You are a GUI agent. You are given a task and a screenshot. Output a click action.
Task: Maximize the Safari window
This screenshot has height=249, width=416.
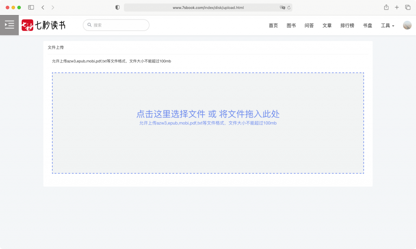tap(19, 7)
